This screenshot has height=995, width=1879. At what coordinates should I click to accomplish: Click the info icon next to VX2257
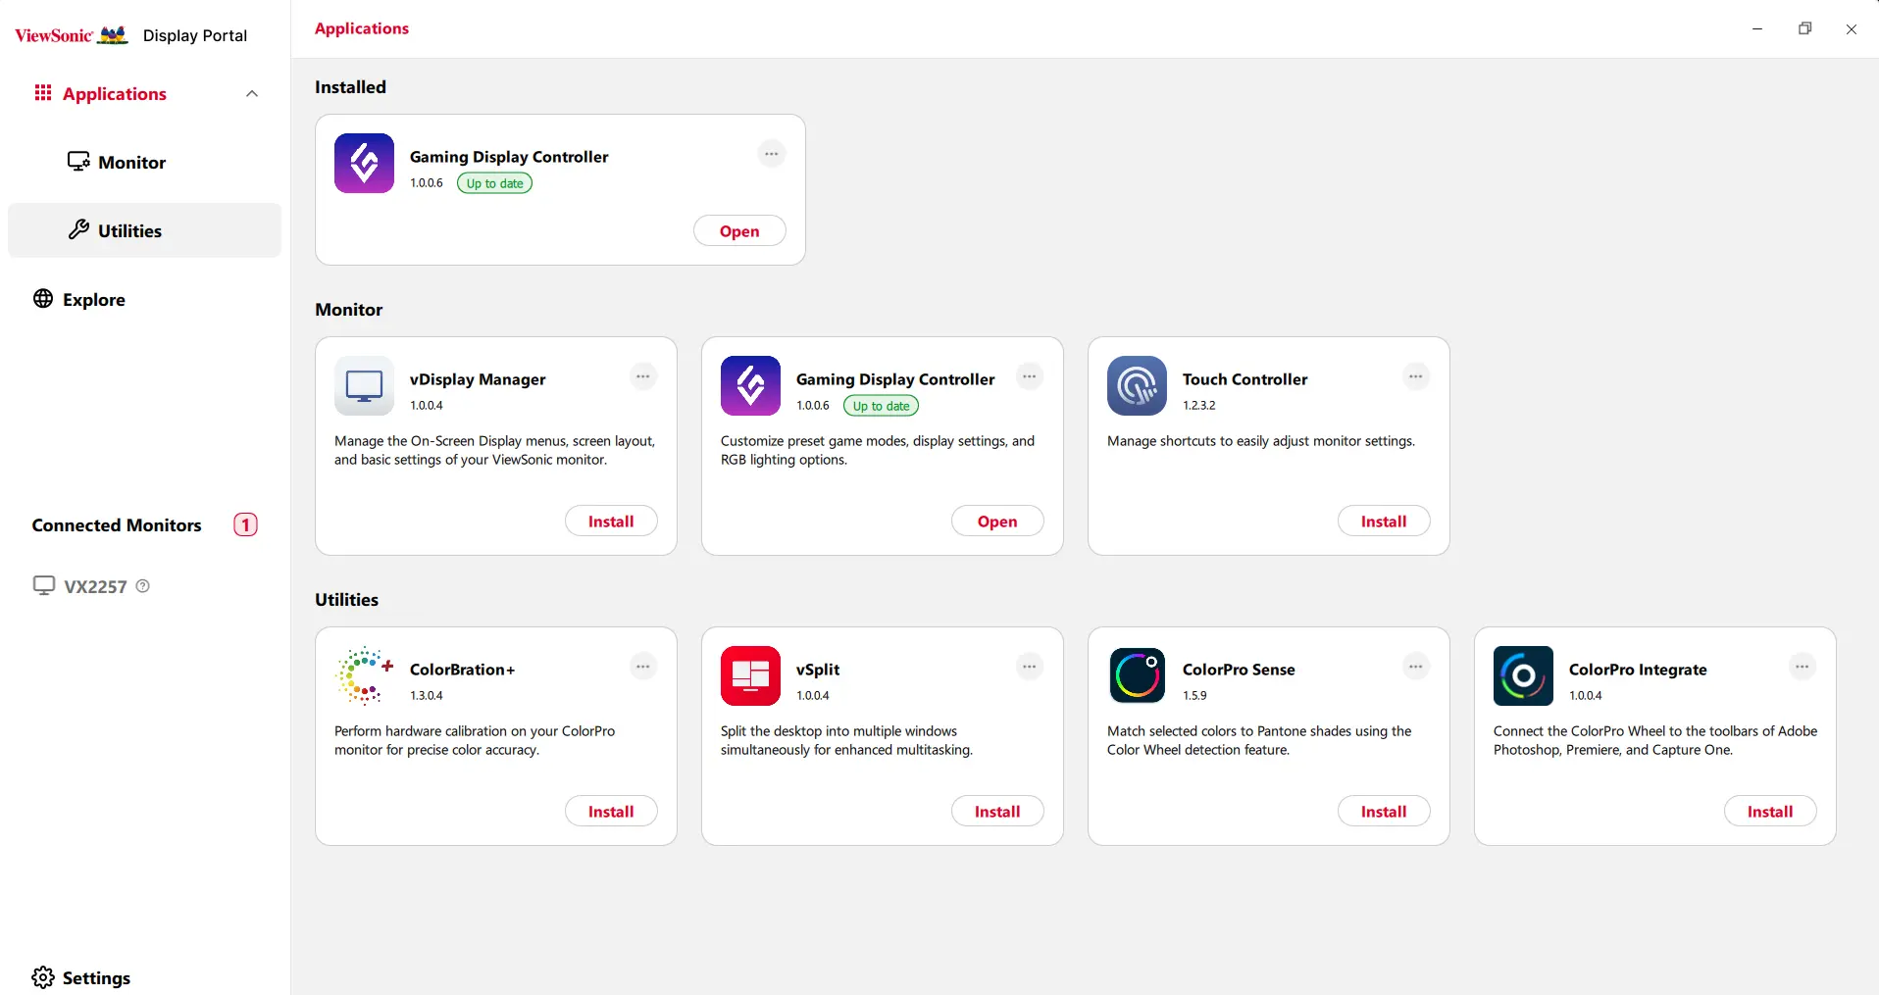pos(143,586)
